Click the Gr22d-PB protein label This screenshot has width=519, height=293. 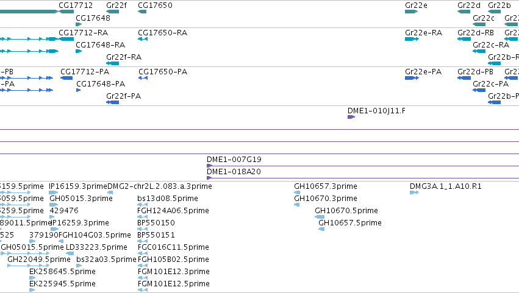(475, 72)
